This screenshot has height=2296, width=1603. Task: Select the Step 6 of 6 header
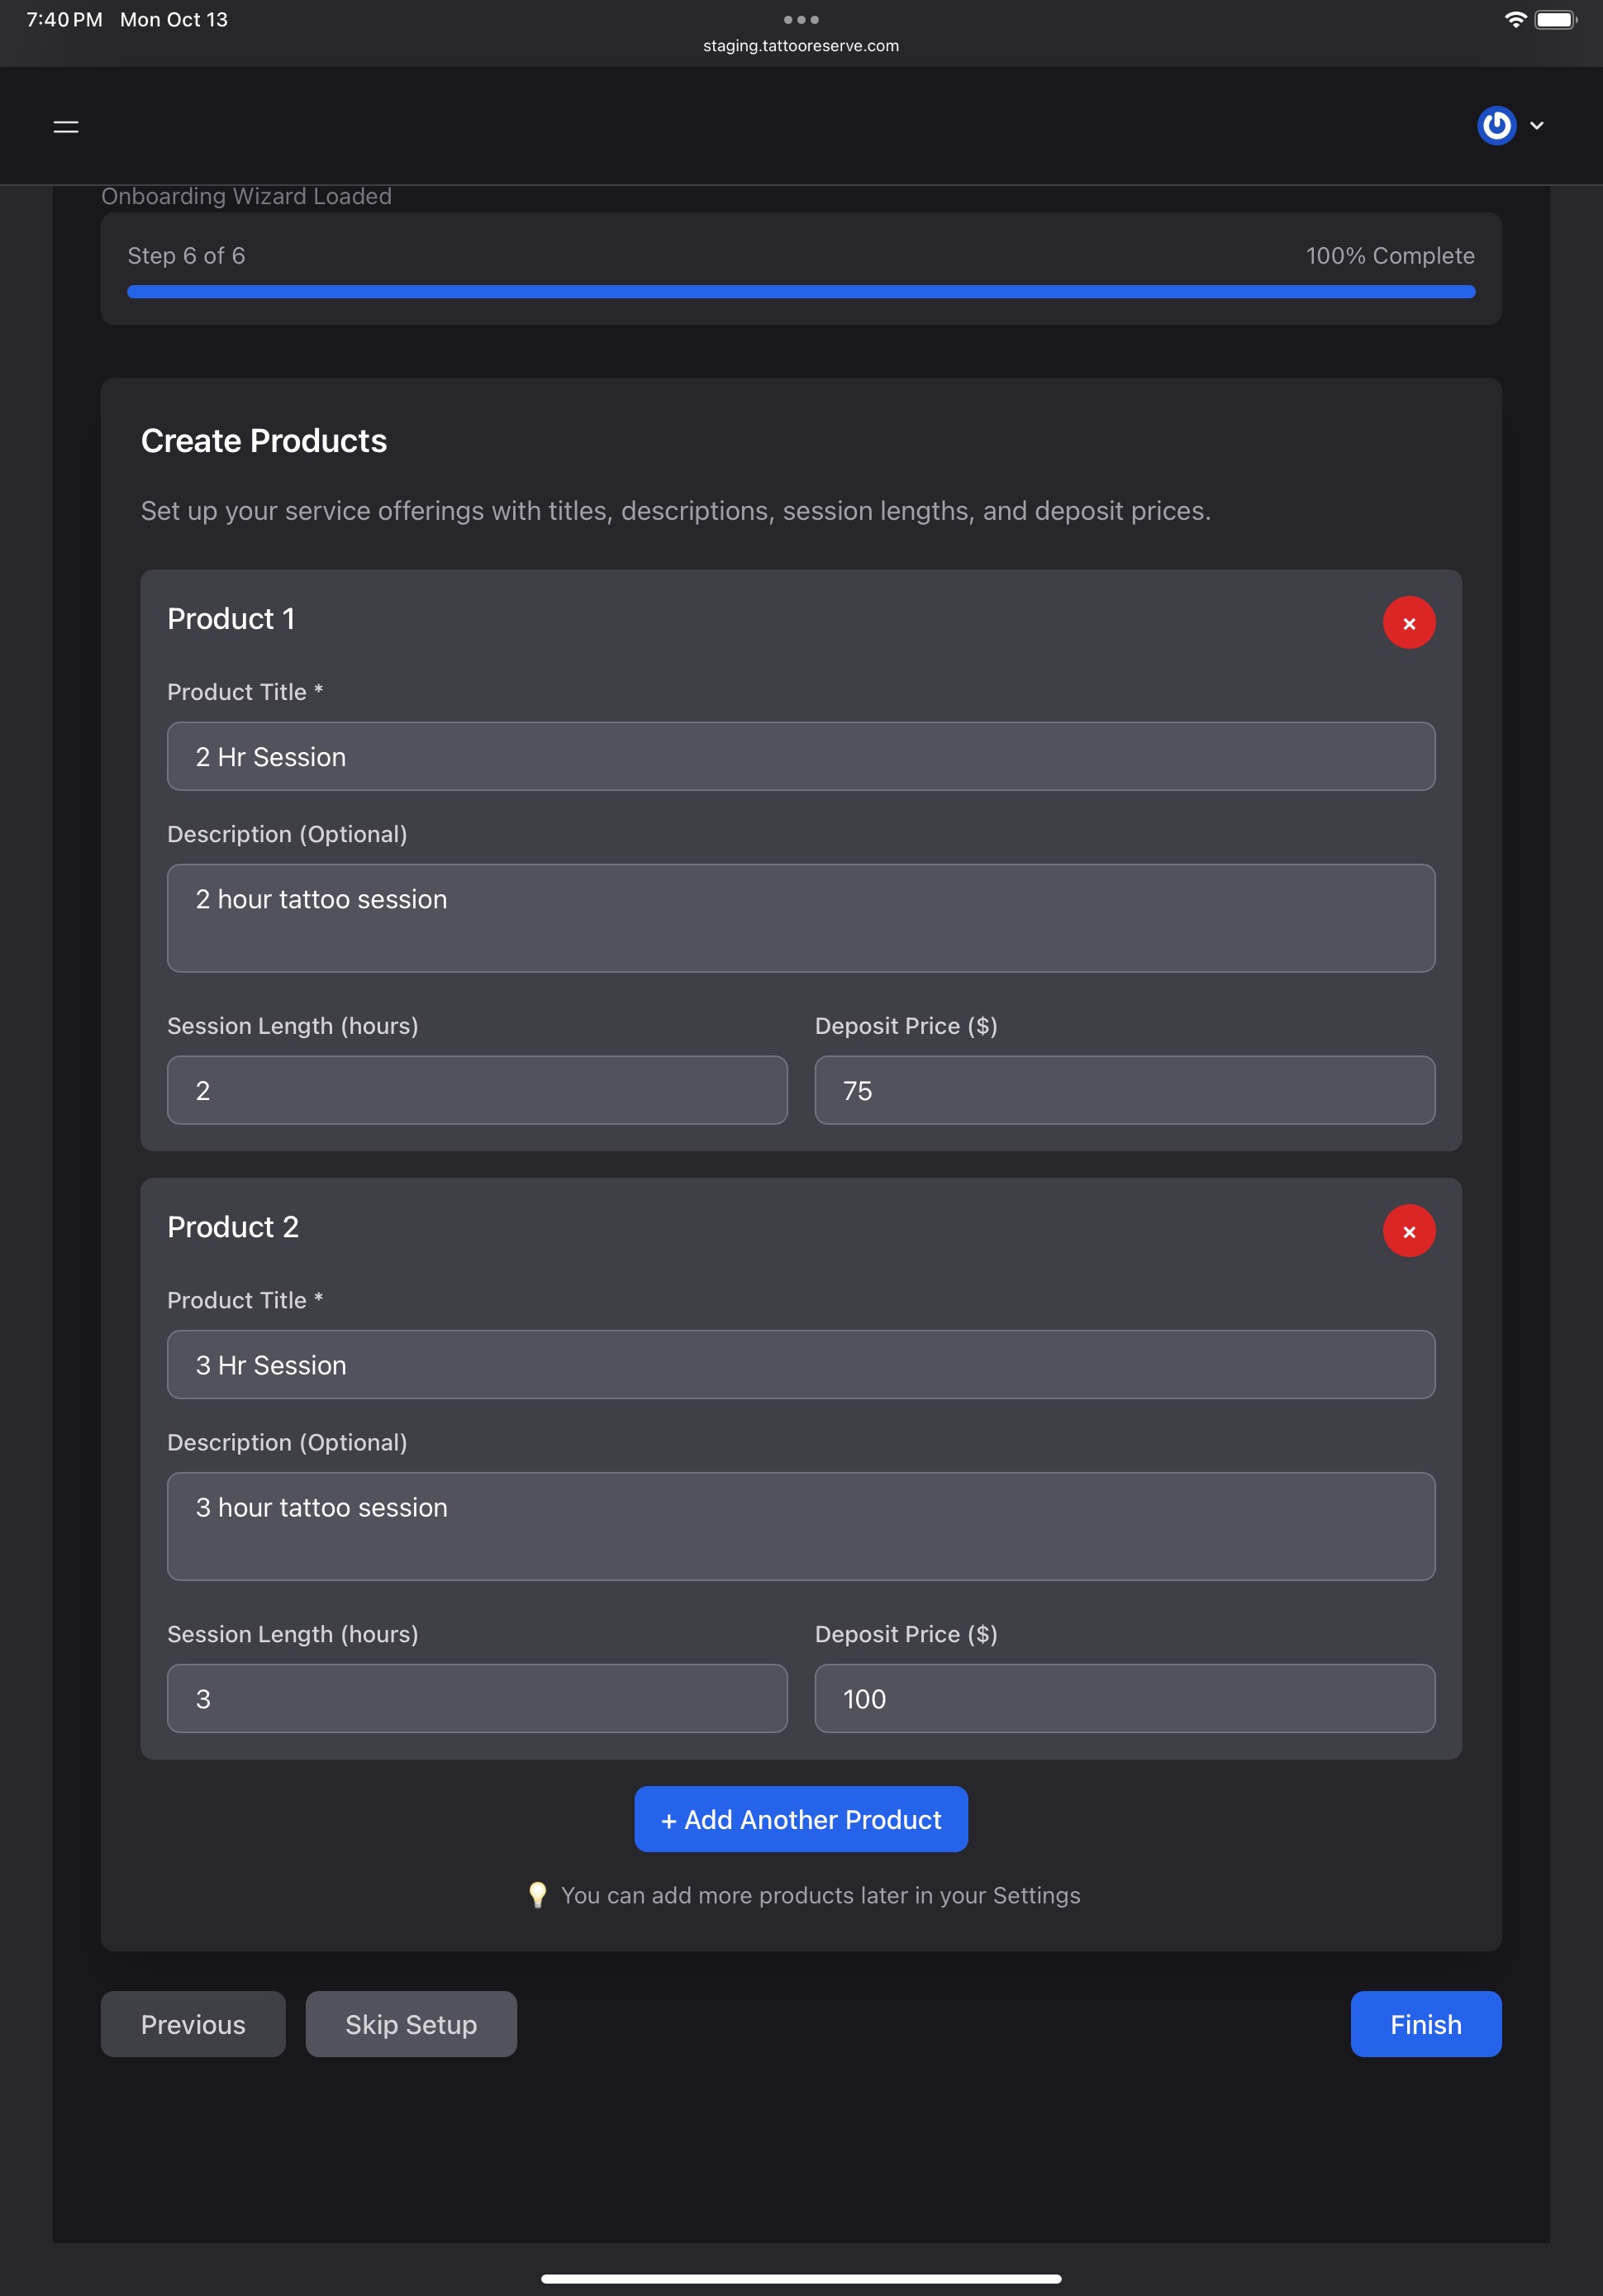186,256
